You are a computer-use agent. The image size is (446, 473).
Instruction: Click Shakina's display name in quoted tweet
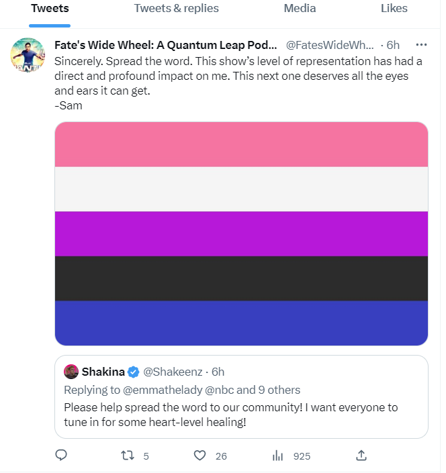point(103,372)
